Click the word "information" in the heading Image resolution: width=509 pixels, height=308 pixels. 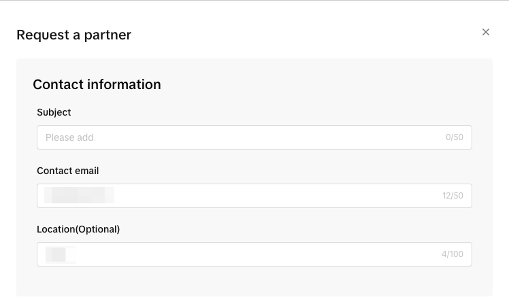(x=124, y=85)
